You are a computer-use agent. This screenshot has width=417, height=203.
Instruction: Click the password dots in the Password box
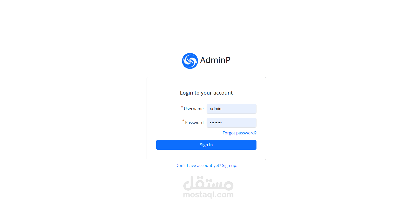[x=216, y=123]
